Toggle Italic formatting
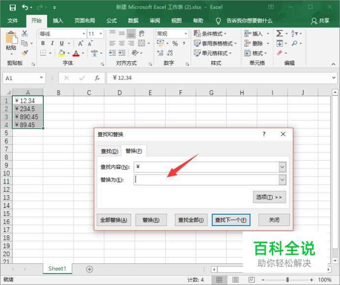The image size is (340, 285). tap(52, 43)
